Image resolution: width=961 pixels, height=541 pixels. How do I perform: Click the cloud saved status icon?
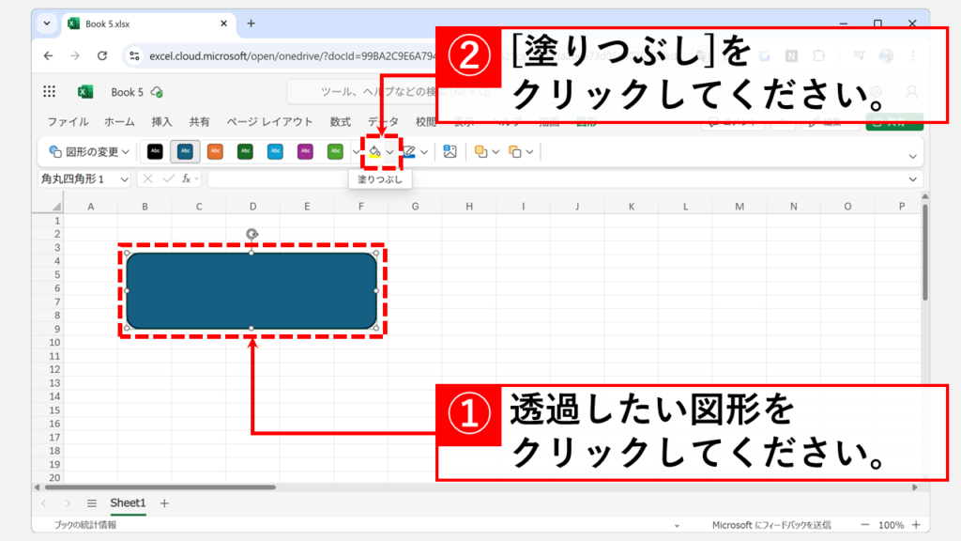(x=157, y=92)
